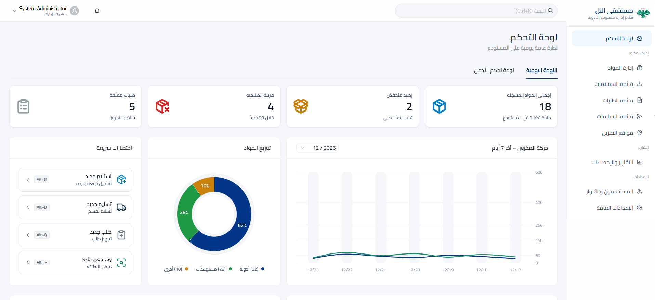This screenshot has height=300, width=655.
Task: Click the chart icon for التقارير والإحصاءات
Action: click(640, 162)
